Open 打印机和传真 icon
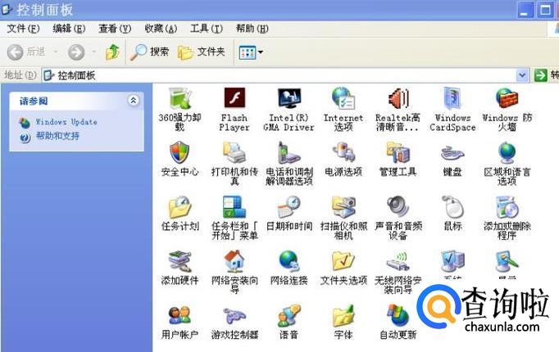The height and width of the screenshot is (352, 559). [x=234, y=153]
